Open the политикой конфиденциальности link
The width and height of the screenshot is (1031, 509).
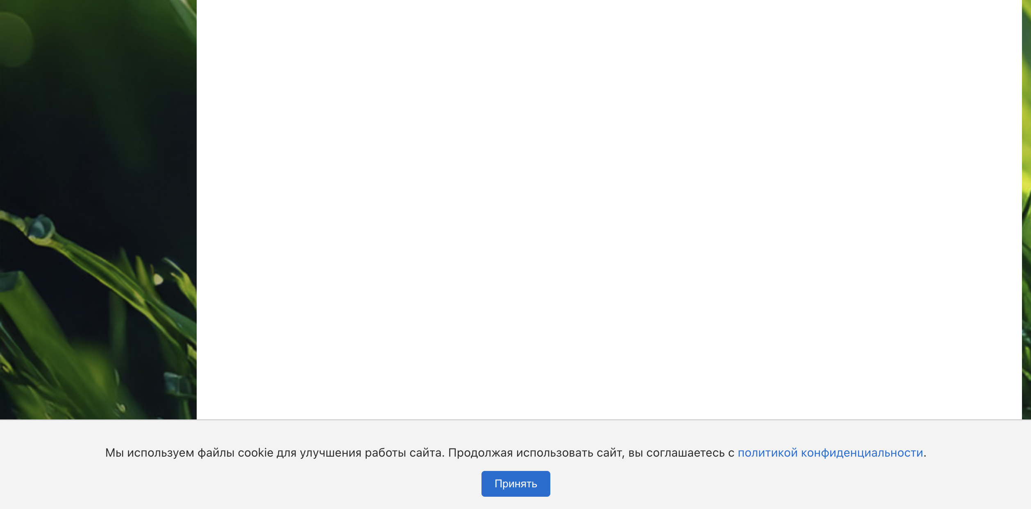tap(830, 453)
